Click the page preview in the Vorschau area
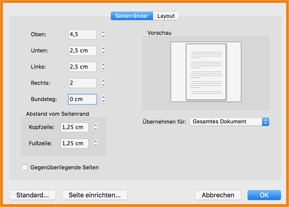289x207 pixels. pos(206,72)
